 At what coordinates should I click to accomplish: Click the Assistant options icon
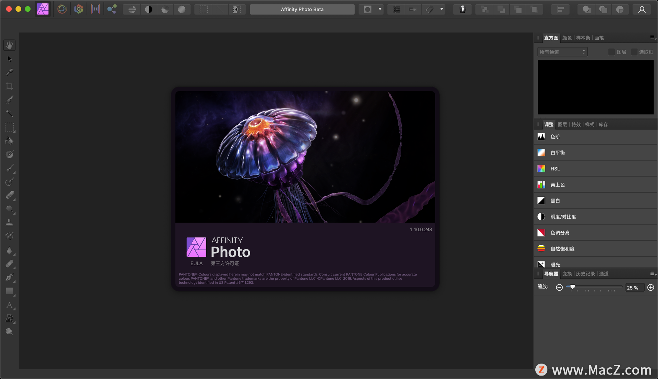(463, 10)
